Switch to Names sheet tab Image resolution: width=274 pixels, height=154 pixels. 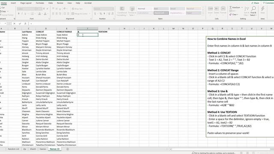pos(43,149)
